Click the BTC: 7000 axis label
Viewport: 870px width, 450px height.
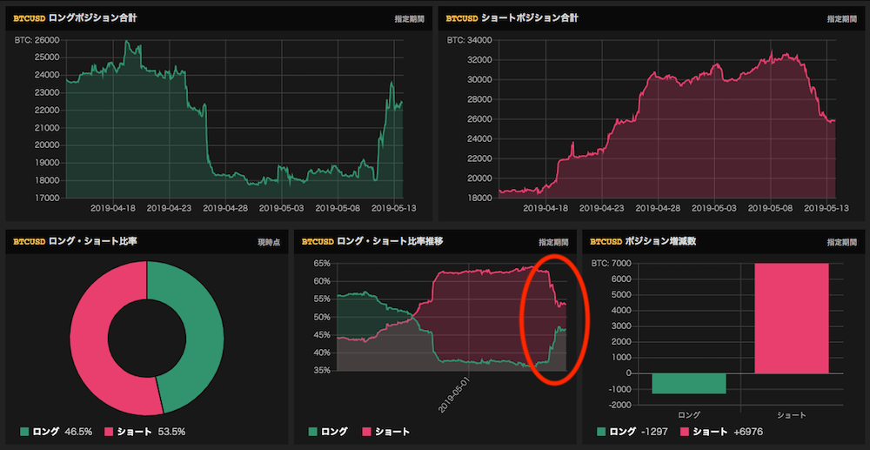tap(613, 263)
